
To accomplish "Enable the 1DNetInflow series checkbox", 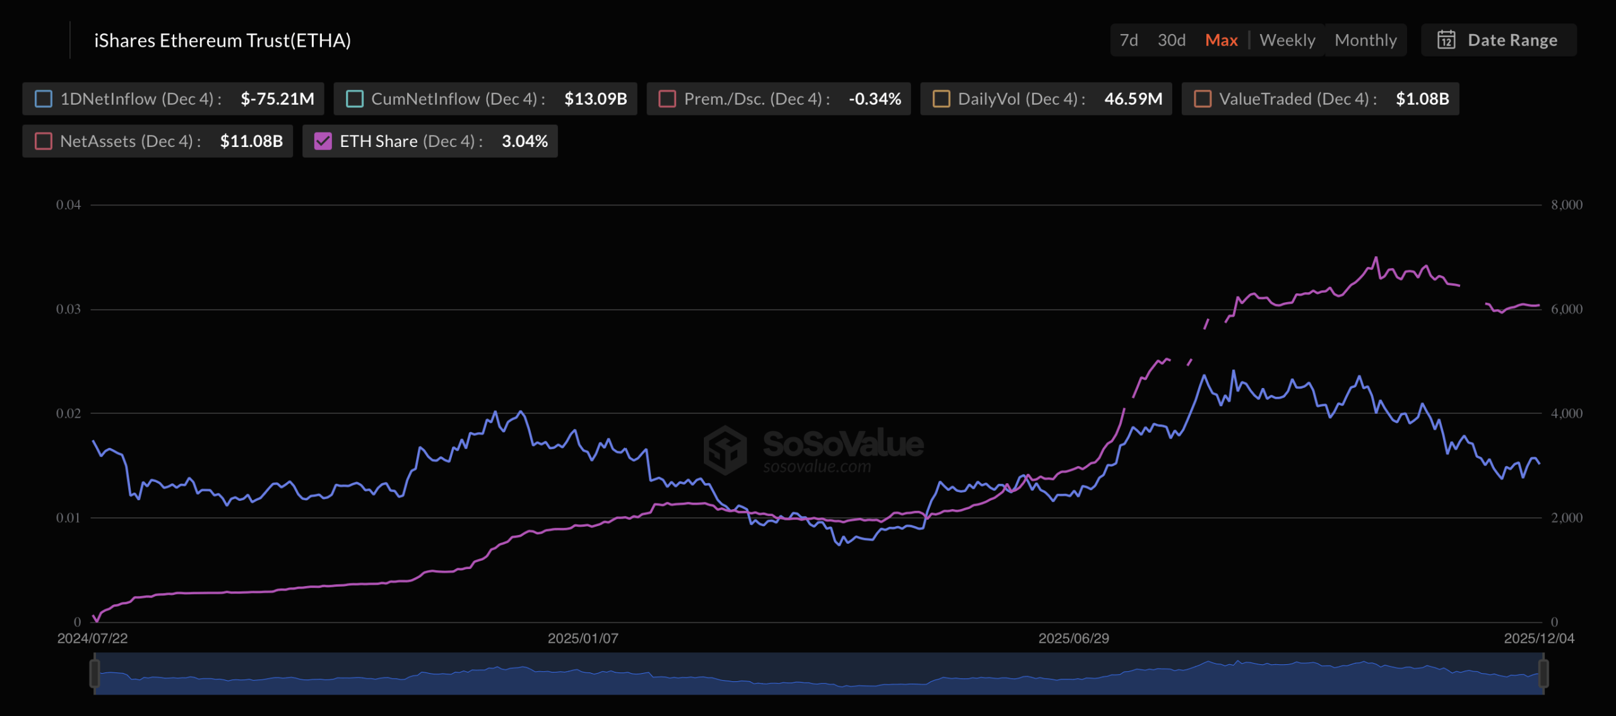I will coord(43,98).
